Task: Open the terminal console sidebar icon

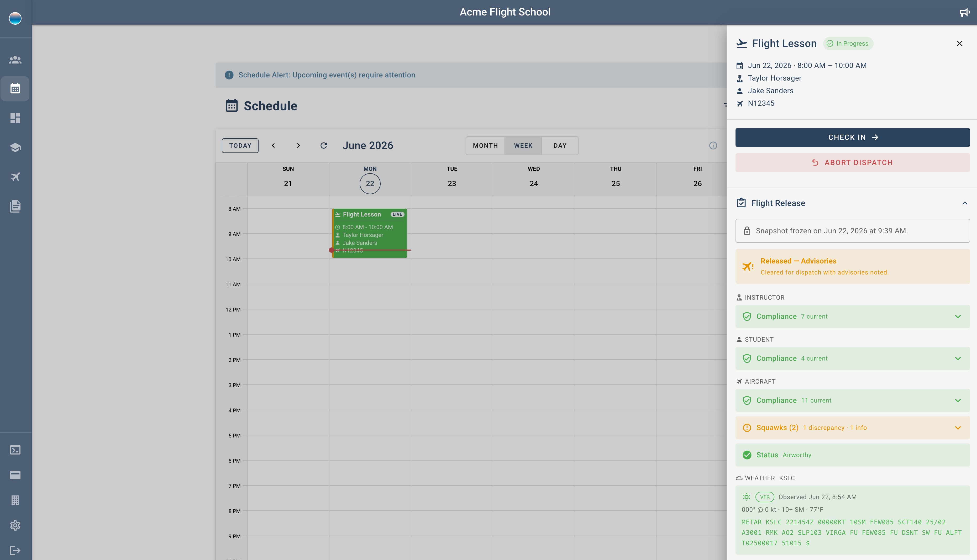Action: pos(15,450)
